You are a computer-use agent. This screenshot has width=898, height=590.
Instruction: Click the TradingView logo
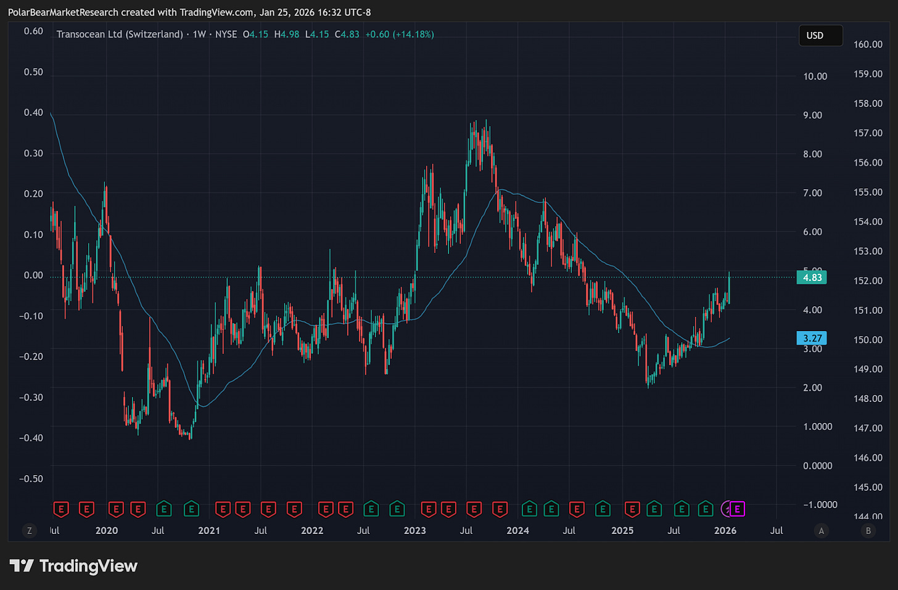74,566
